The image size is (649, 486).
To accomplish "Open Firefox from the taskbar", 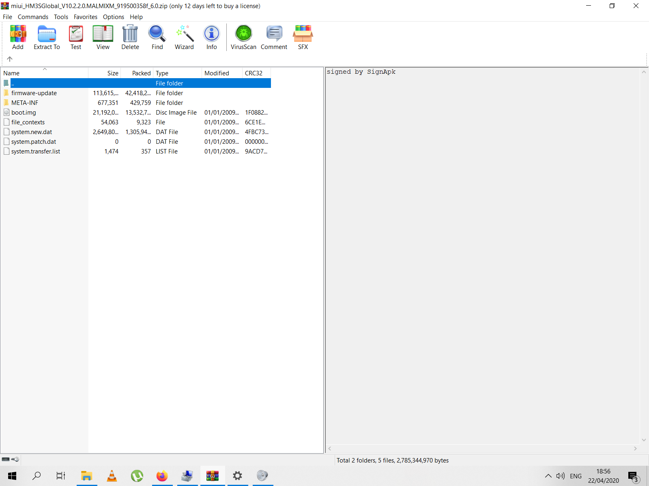I will coord(162,476).
